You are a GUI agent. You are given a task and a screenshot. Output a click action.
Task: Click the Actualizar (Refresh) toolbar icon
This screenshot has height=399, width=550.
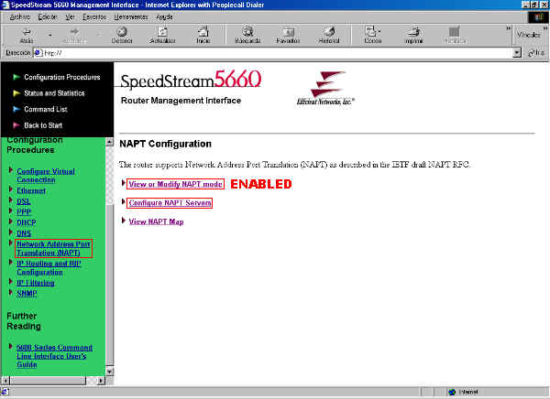coord(162,35)
